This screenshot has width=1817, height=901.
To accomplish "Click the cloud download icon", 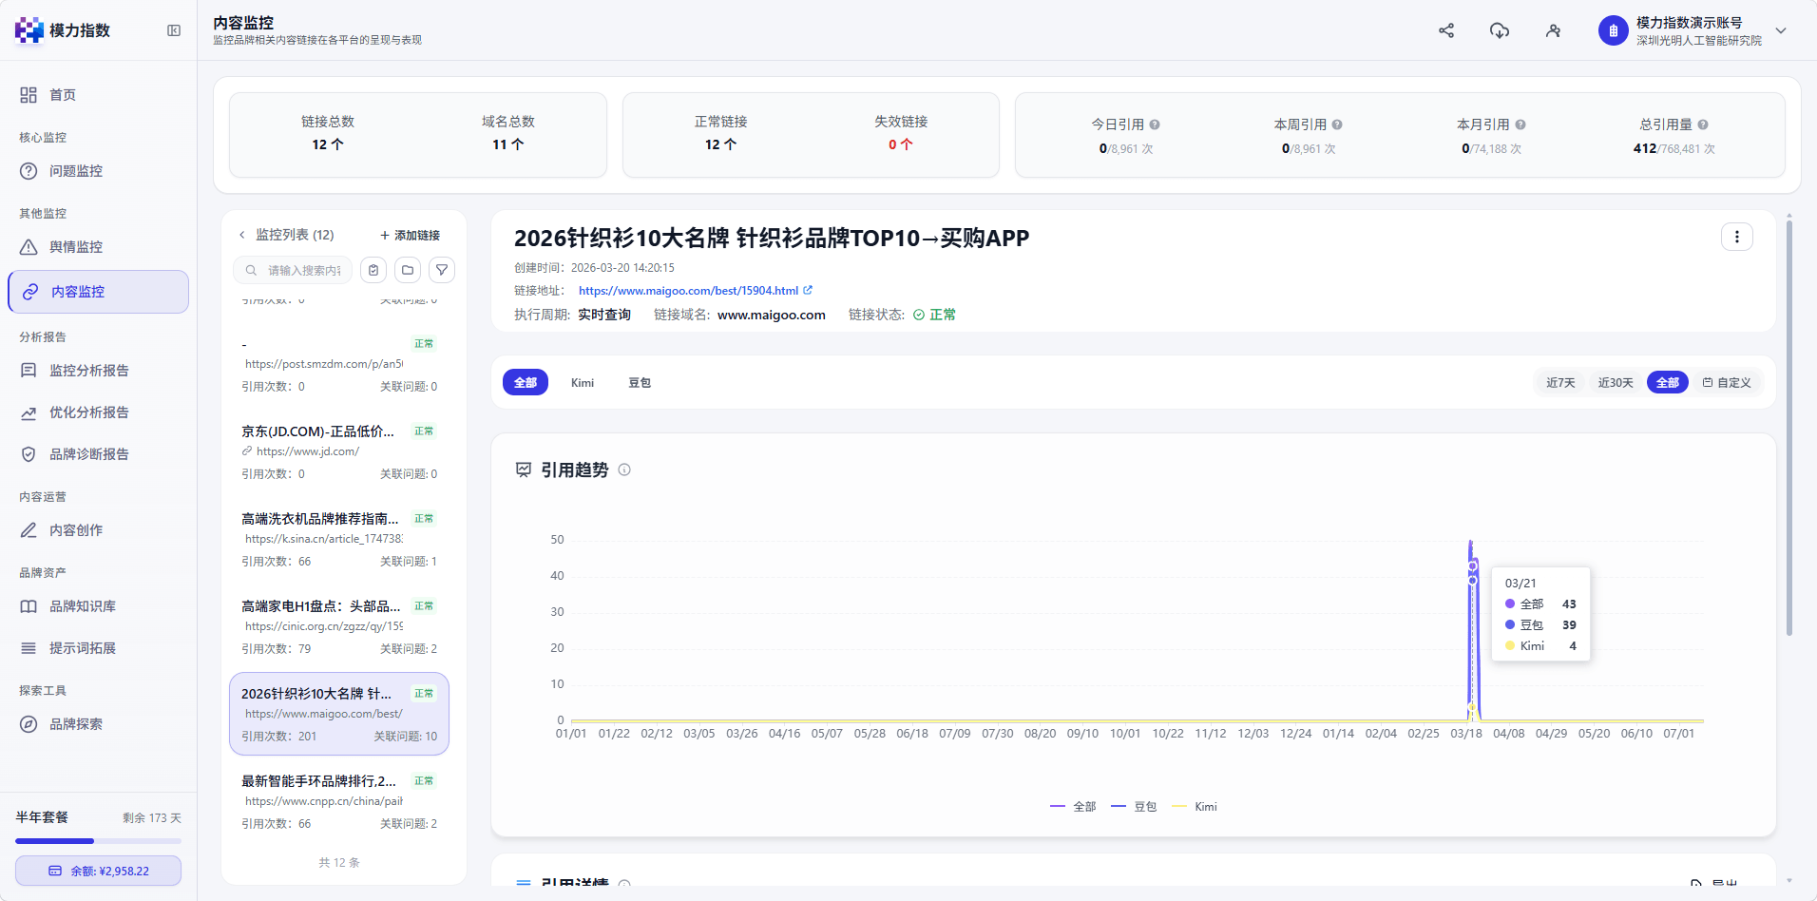I will pos(1500,30).
